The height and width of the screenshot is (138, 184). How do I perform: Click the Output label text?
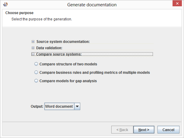tap(37, 106)
